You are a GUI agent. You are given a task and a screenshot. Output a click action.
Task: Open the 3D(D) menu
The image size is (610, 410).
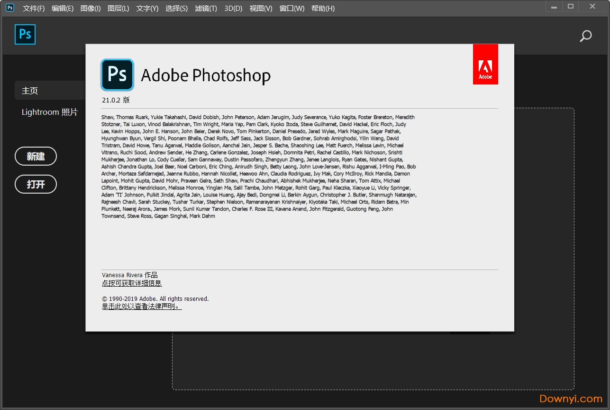(x=233, y=9)
